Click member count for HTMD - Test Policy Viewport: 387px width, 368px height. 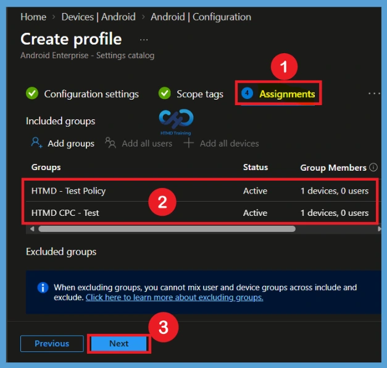tap(335, 191)
